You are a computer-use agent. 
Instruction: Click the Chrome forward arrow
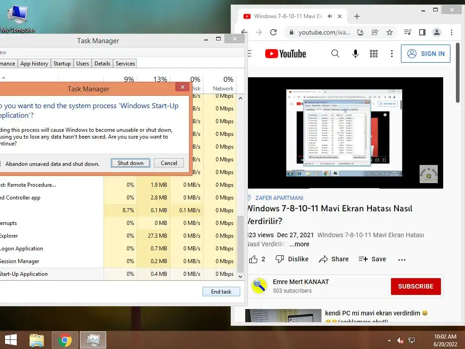click(x=258, y=32)
